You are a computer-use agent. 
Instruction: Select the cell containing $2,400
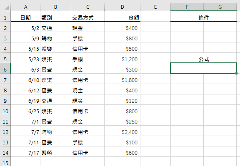[122, 132]
